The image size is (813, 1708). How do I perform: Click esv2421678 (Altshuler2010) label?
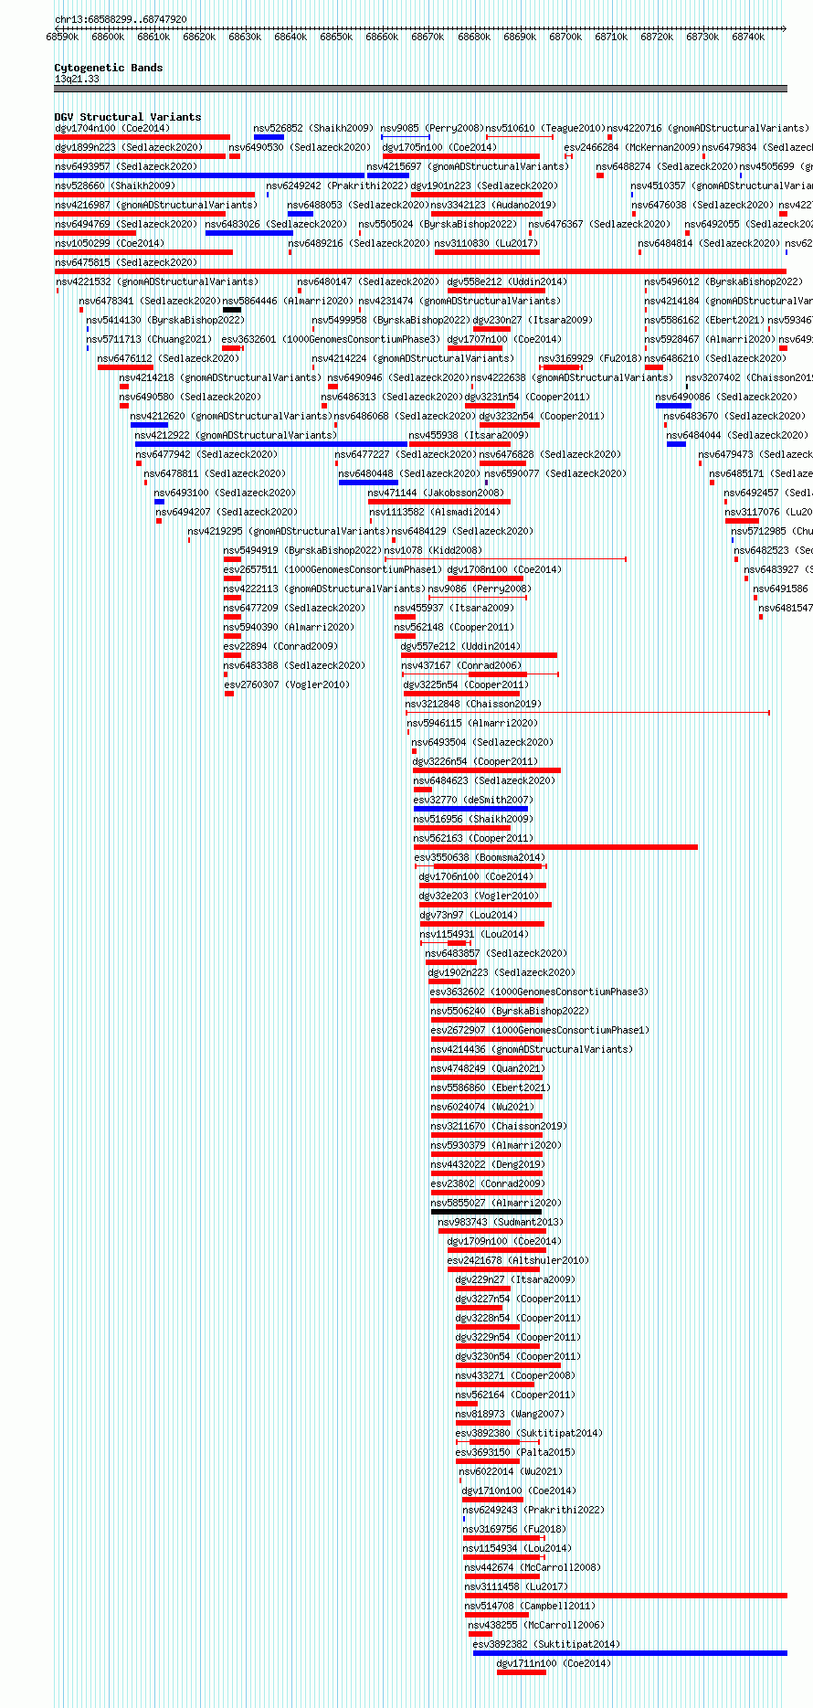coord(518,1260)
